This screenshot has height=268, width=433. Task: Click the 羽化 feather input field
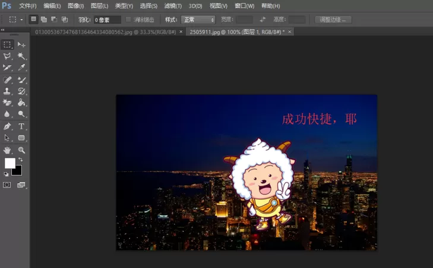(108, 20)
